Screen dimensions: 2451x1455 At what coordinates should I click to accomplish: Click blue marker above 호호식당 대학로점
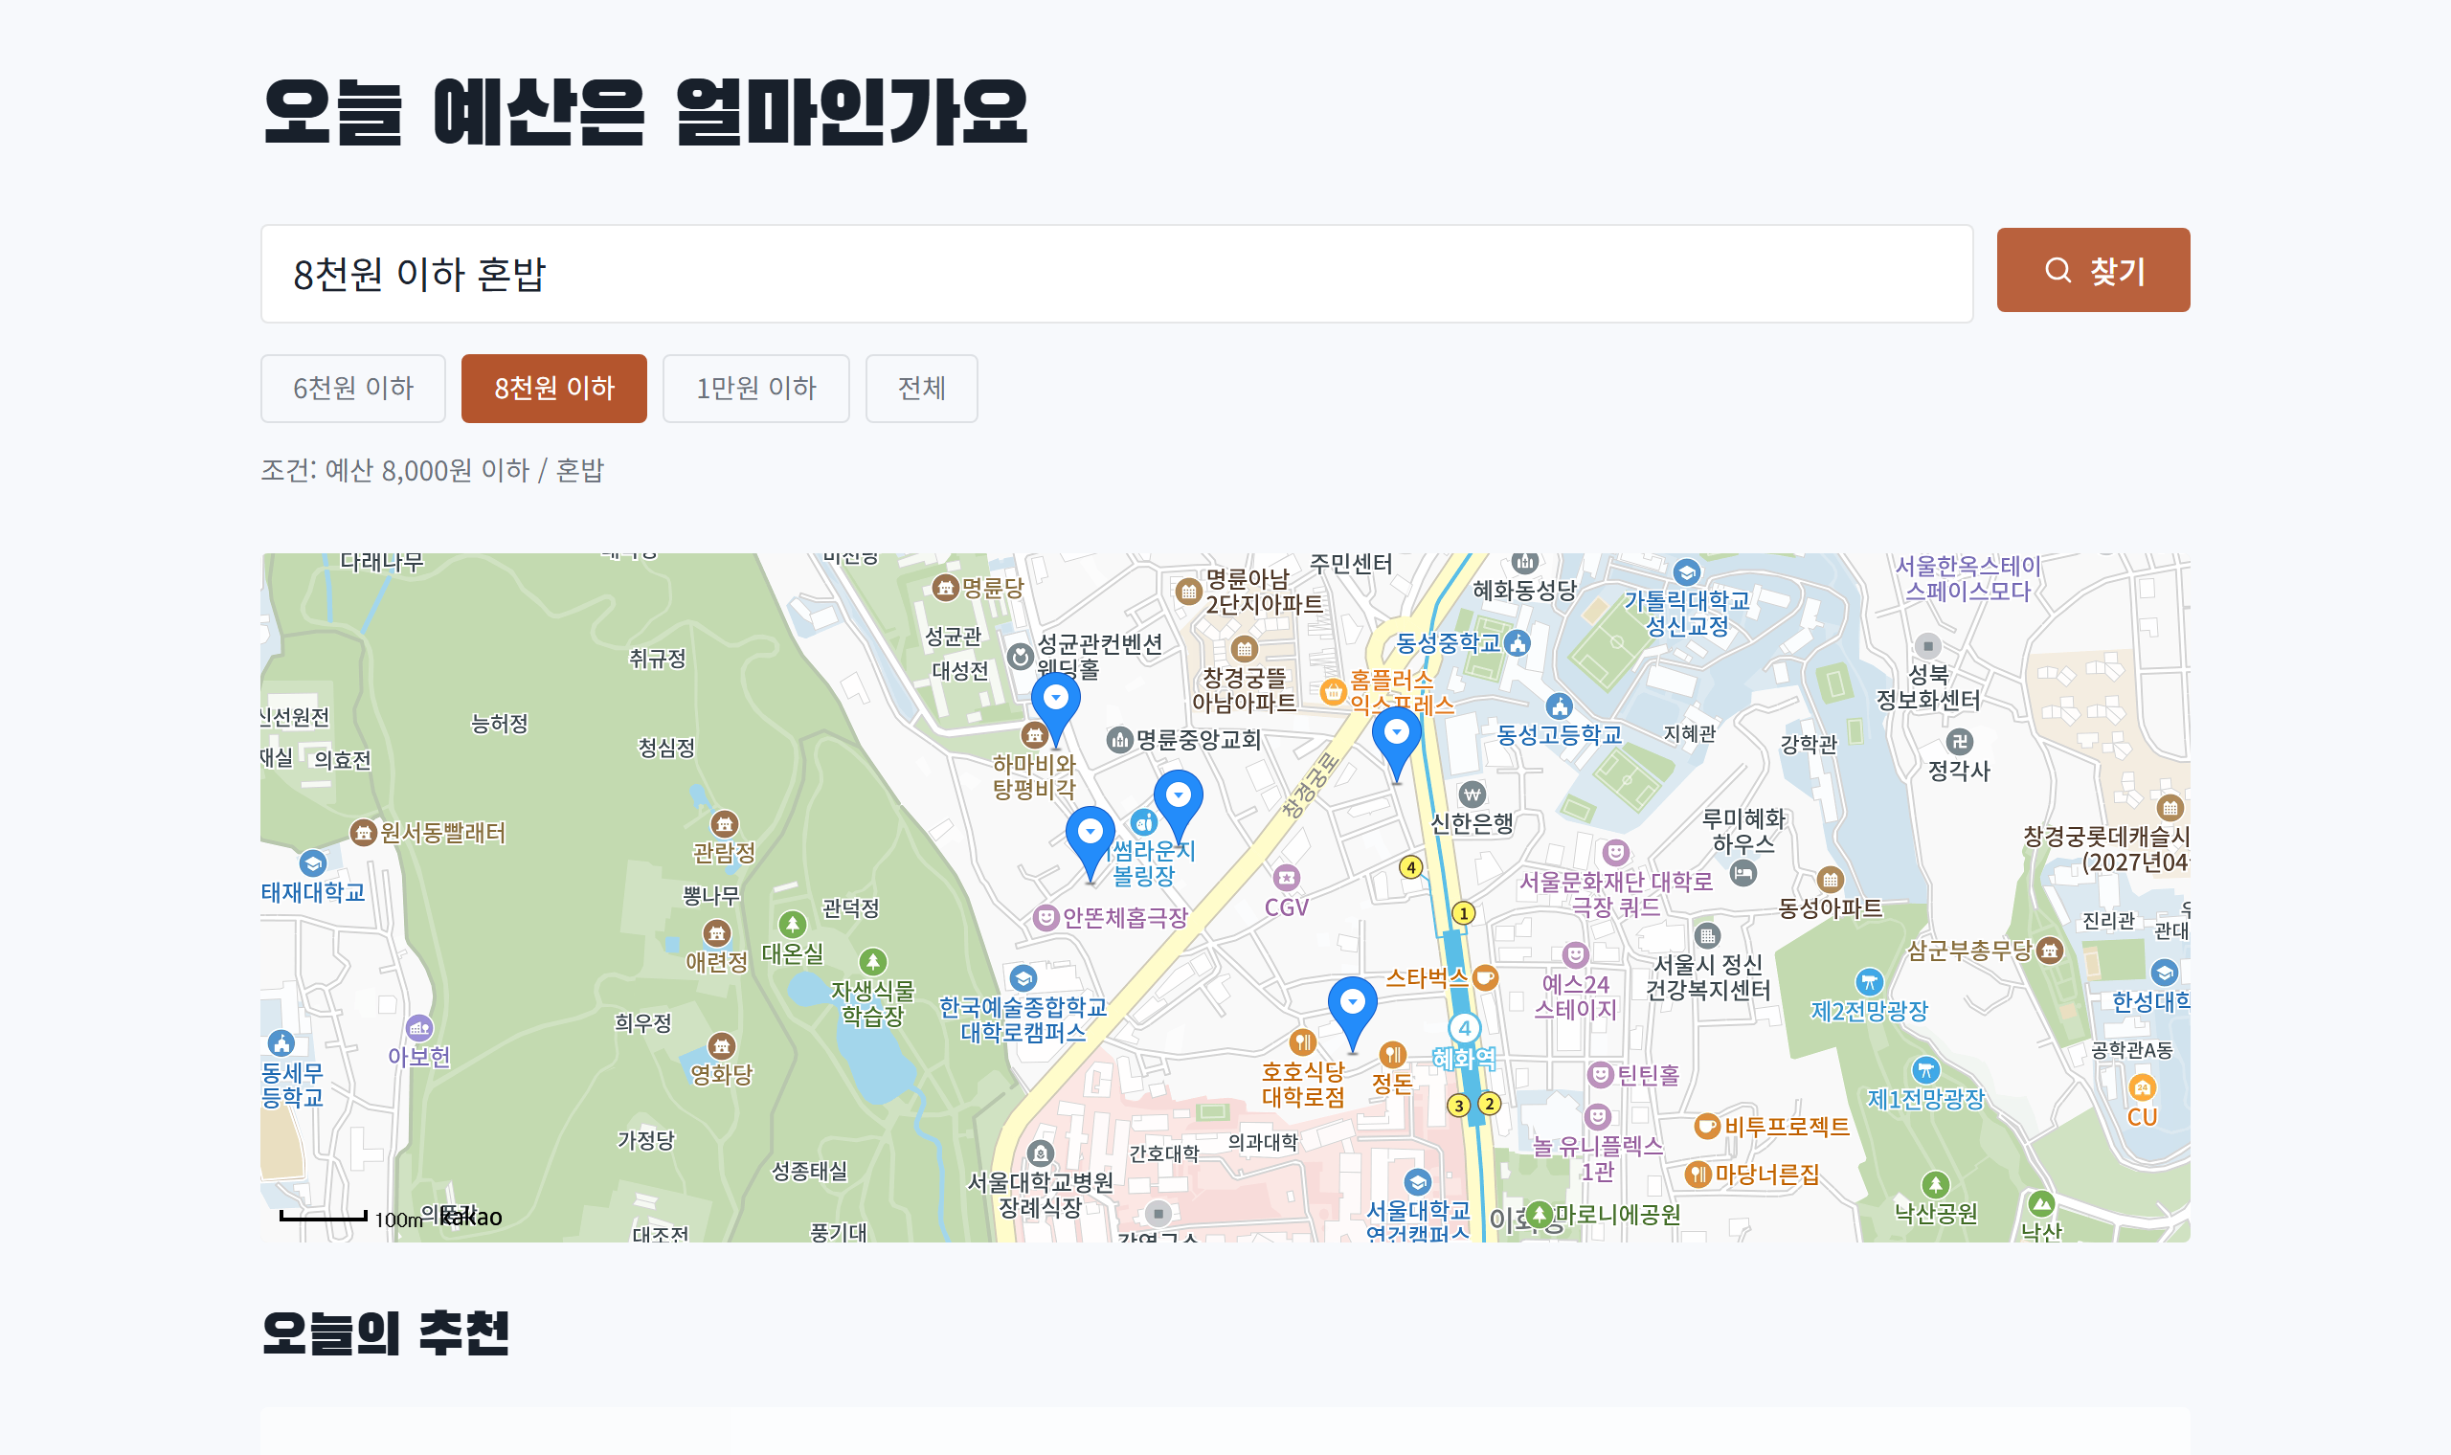pos(1353,1013)
